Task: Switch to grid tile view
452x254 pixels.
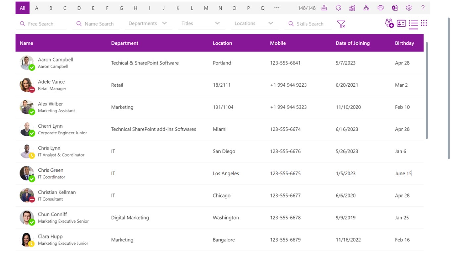Action: click(x=424, y=23)
